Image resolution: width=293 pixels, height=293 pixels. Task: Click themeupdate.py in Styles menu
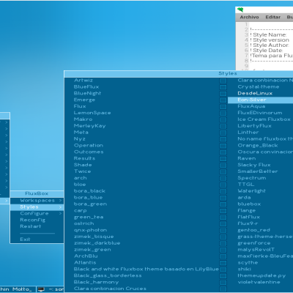(x=261, y=275)
